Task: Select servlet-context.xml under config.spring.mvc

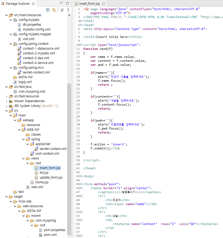Action: pyautogui.click(x=36, y=72)
